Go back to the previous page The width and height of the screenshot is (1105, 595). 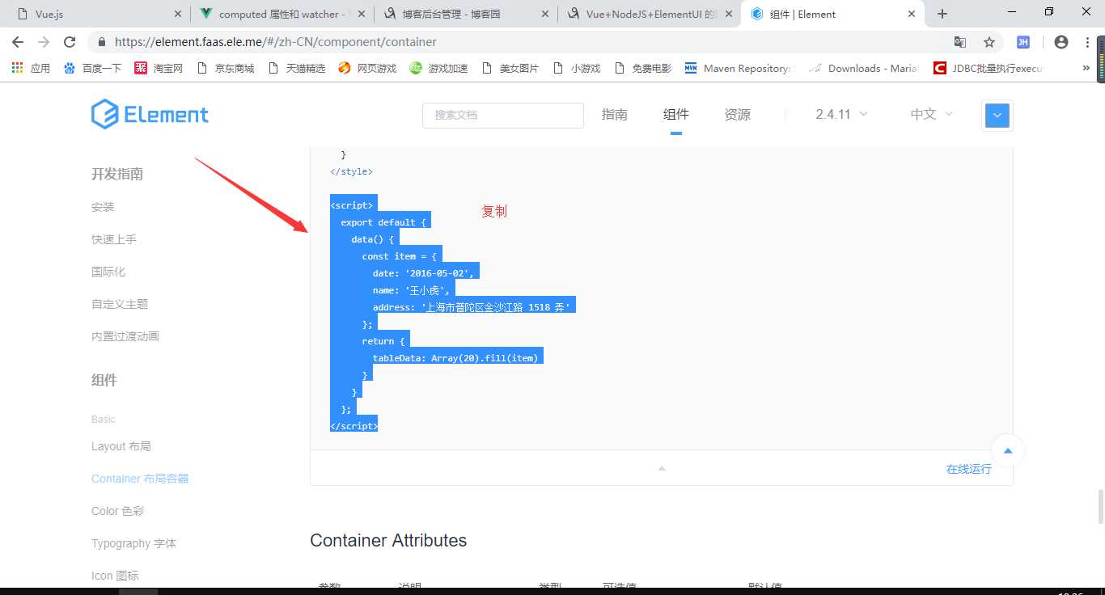(x=18, y=42)
